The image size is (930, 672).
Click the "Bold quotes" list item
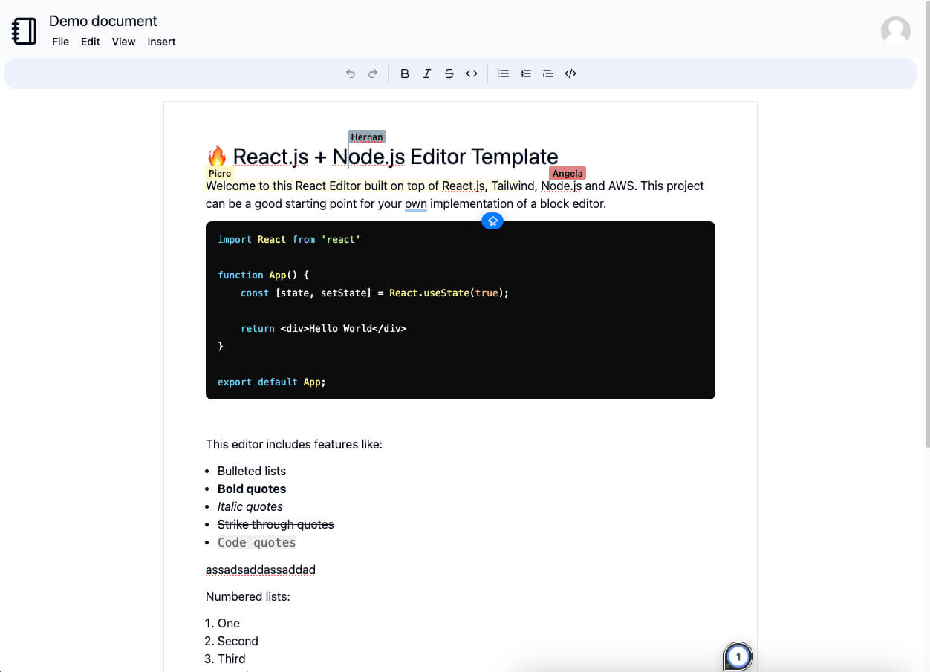[x=252, y=489]
